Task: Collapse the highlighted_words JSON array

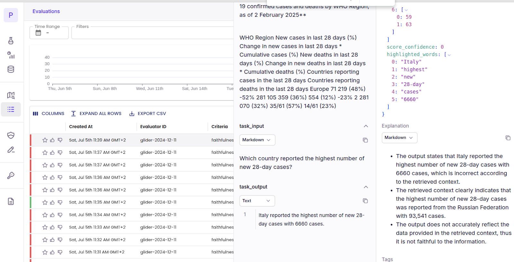Action: pos(449,55)
